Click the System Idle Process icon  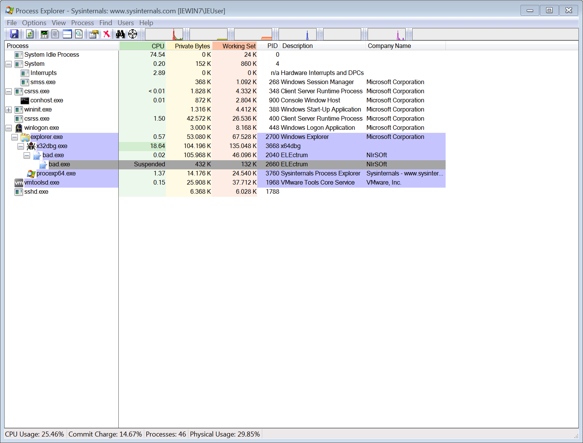(x=19, y=55)
